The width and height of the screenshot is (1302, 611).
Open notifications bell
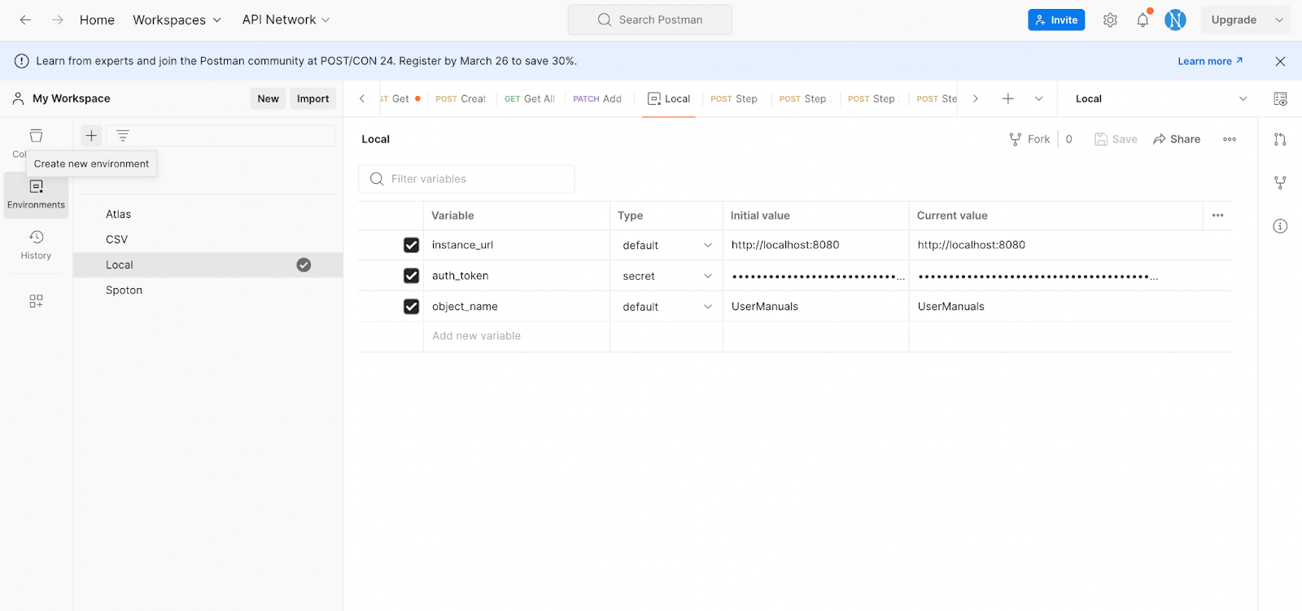coord(1143,20)
